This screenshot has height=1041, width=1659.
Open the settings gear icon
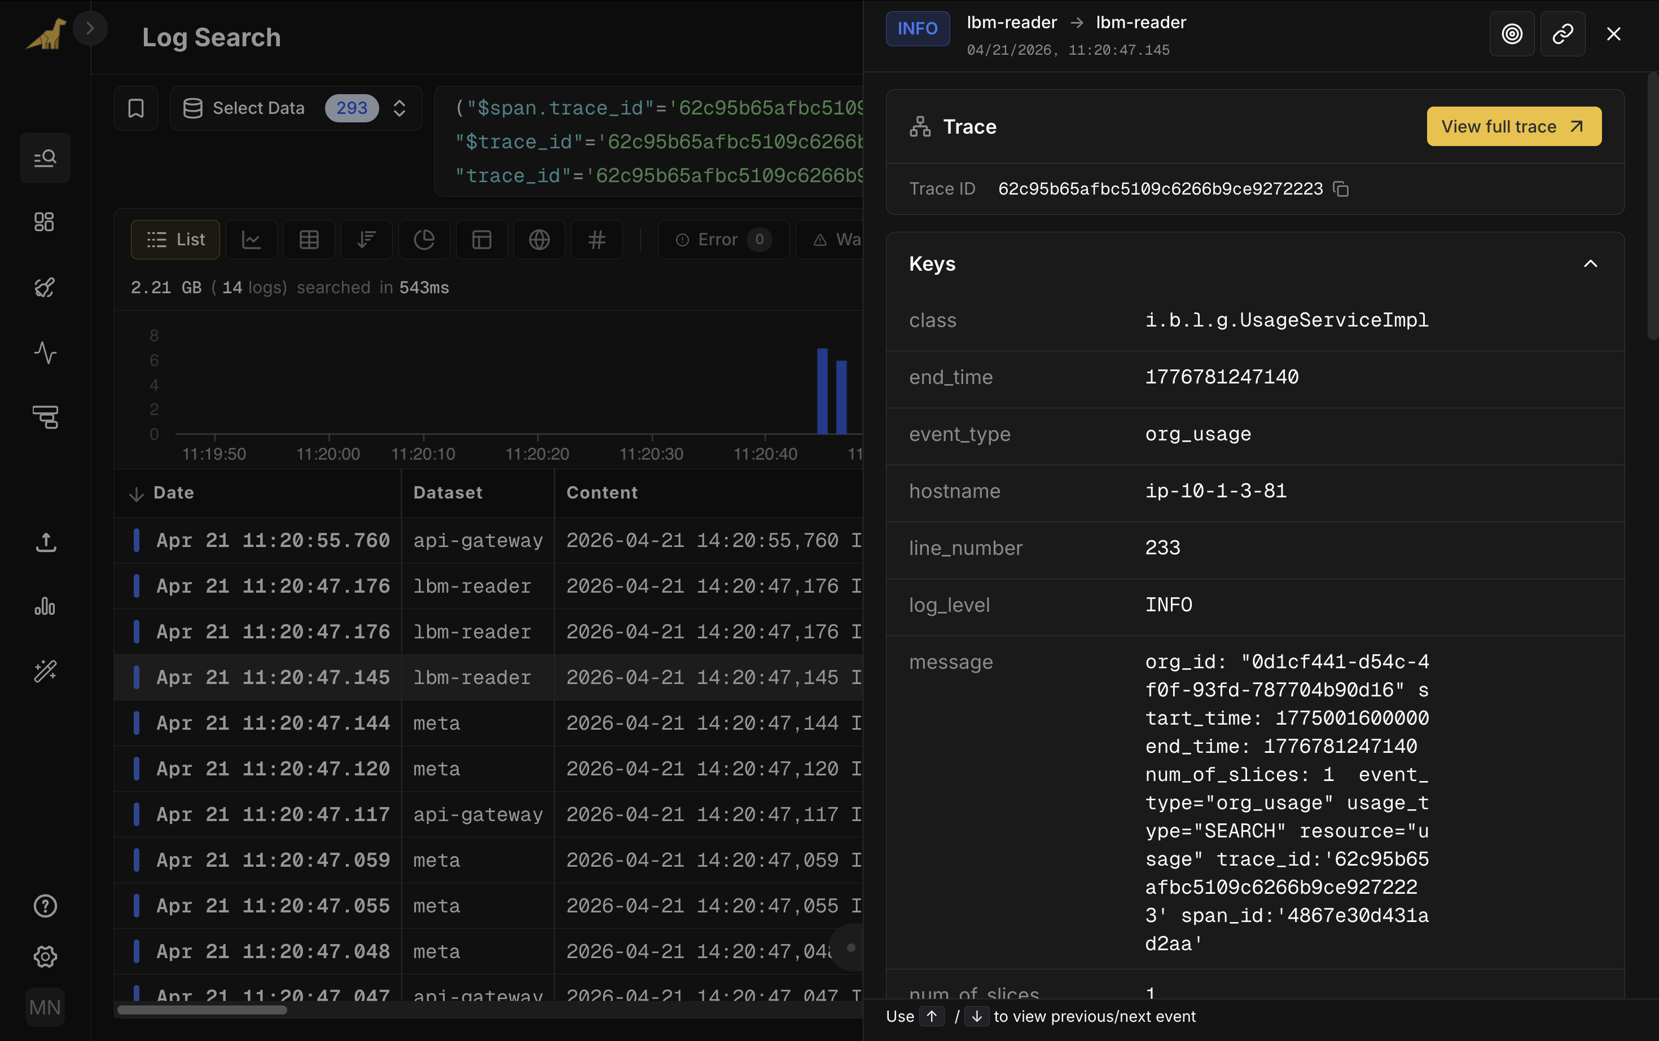tap(45, 956)
